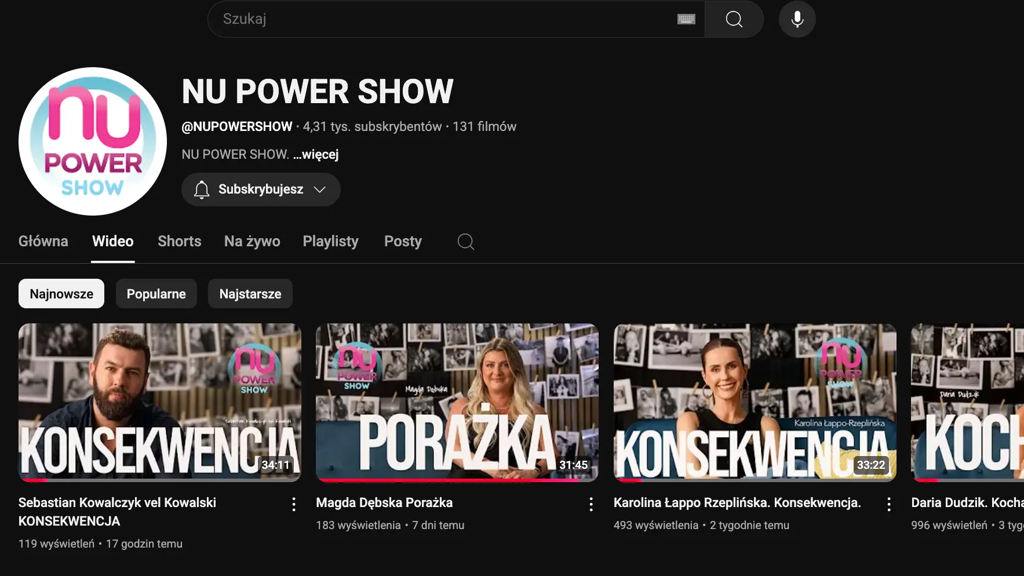Play the Karolina Łappo-Rzeplińska thumbnail
This screenshot has width=1024, height=576.
pos(755,402)
